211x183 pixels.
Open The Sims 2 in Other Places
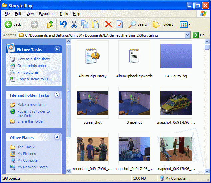pyautogui.click(x=26, y=147)
